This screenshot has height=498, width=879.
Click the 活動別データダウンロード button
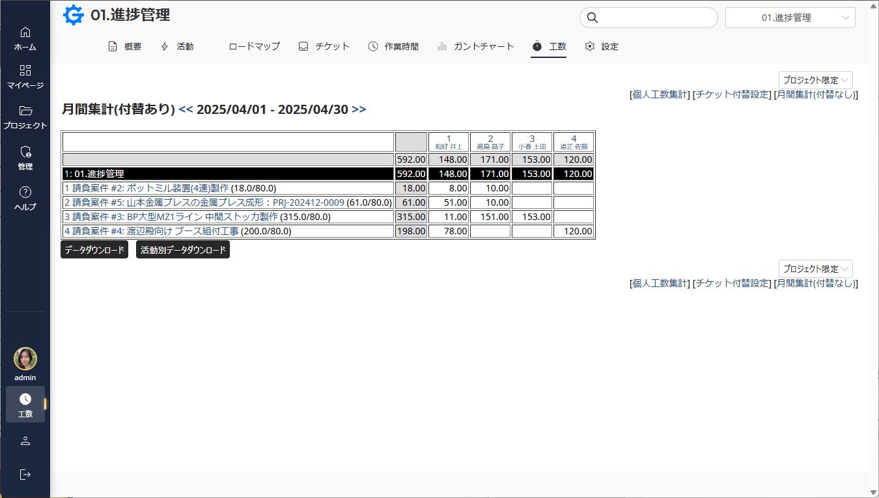183,250
